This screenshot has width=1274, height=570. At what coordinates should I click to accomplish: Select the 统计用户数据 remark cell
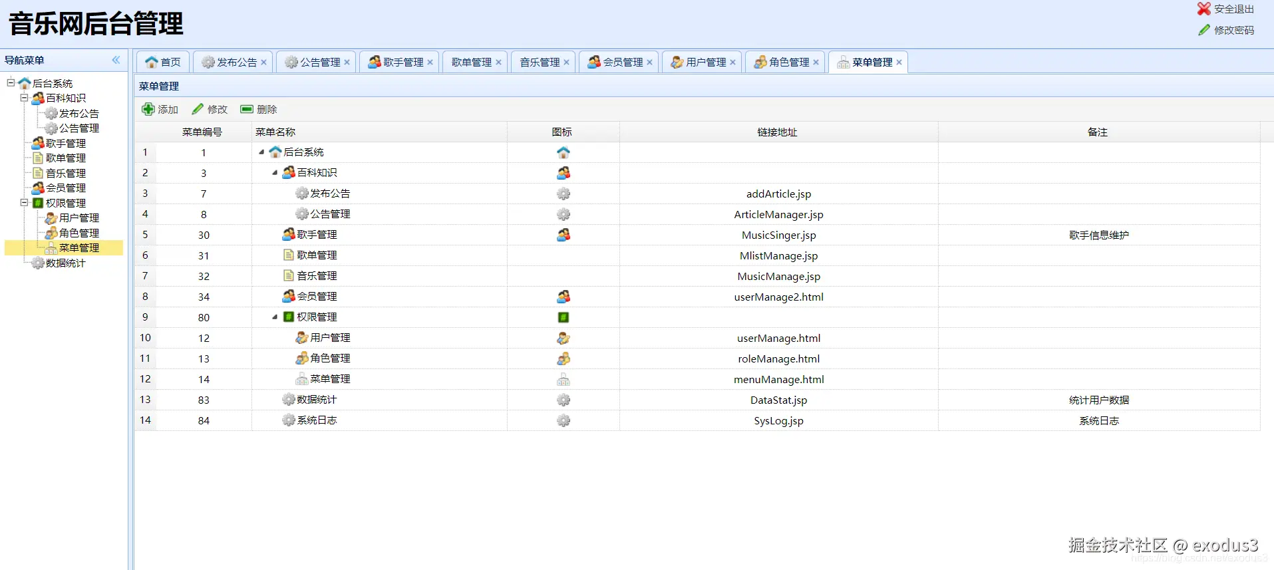coord(1099,400)
